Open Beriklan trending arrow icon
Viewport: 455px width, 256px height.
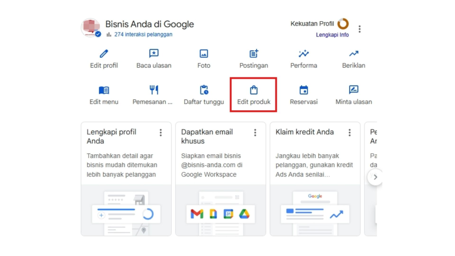point(353,53)
